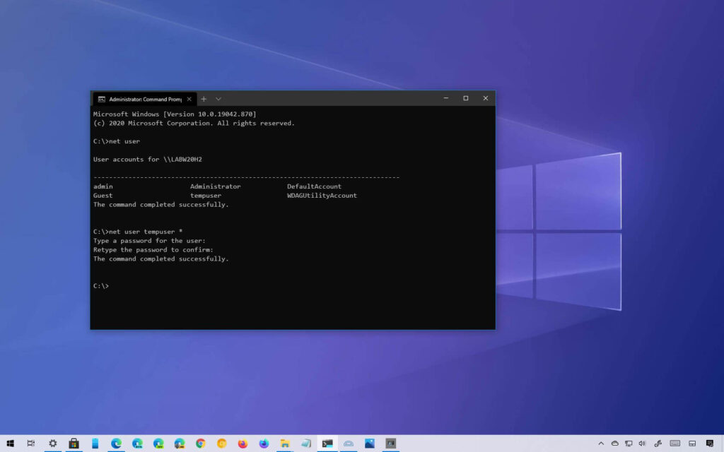Launch Microsoft Store from the taskbar
The image size is (724, 452).
(x=74, y=444)
